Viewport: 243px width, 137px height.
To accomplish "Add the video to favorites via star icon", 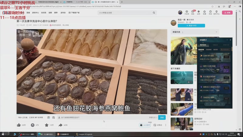I will point(46,125).
